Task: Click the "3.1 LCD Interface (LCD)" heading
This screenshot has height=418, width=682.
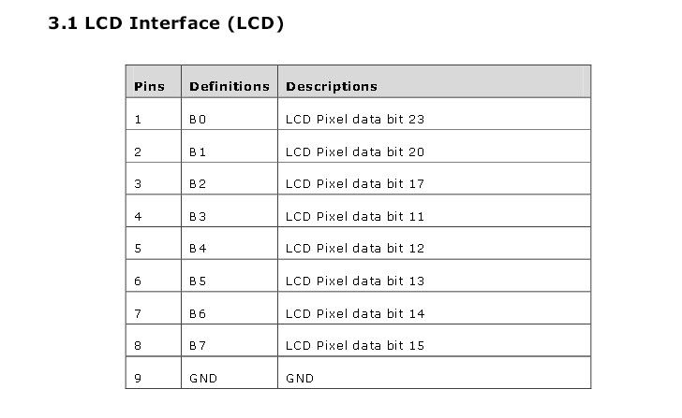Action: [x=166, y=23]
